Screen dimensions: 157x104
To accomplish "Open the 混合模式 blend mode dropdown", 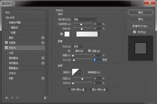I will [x=85, y=19].
